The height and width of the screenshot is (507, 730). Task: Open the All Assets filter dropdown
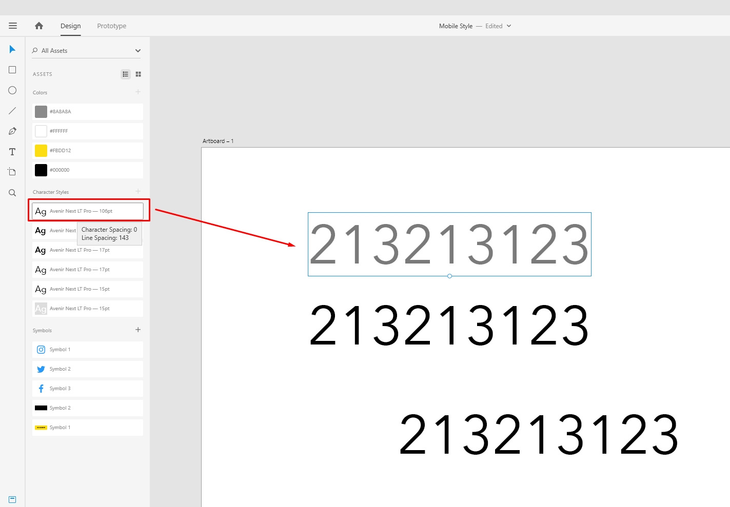point(137,50)
